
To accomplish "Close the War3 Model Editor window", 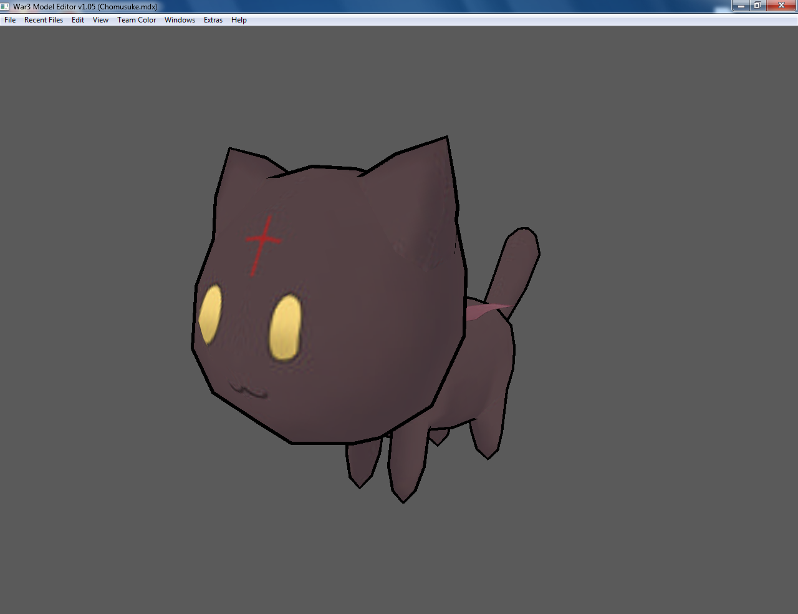I will [x=781, y=6].
